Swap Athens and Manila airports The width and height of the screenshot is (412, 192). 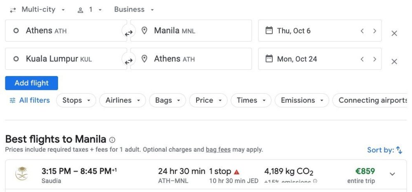(x=129, y=33)
